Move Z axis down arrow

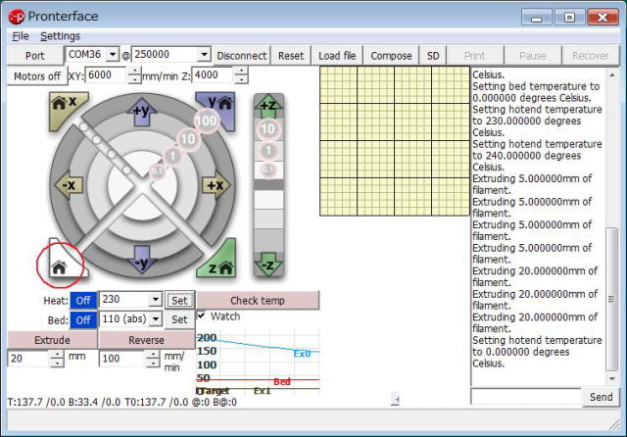pyautogui.click(x=268, y=264)
